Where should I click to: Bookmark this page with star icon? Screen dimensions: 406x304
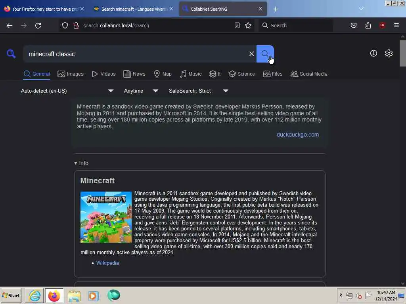(248, 25)
